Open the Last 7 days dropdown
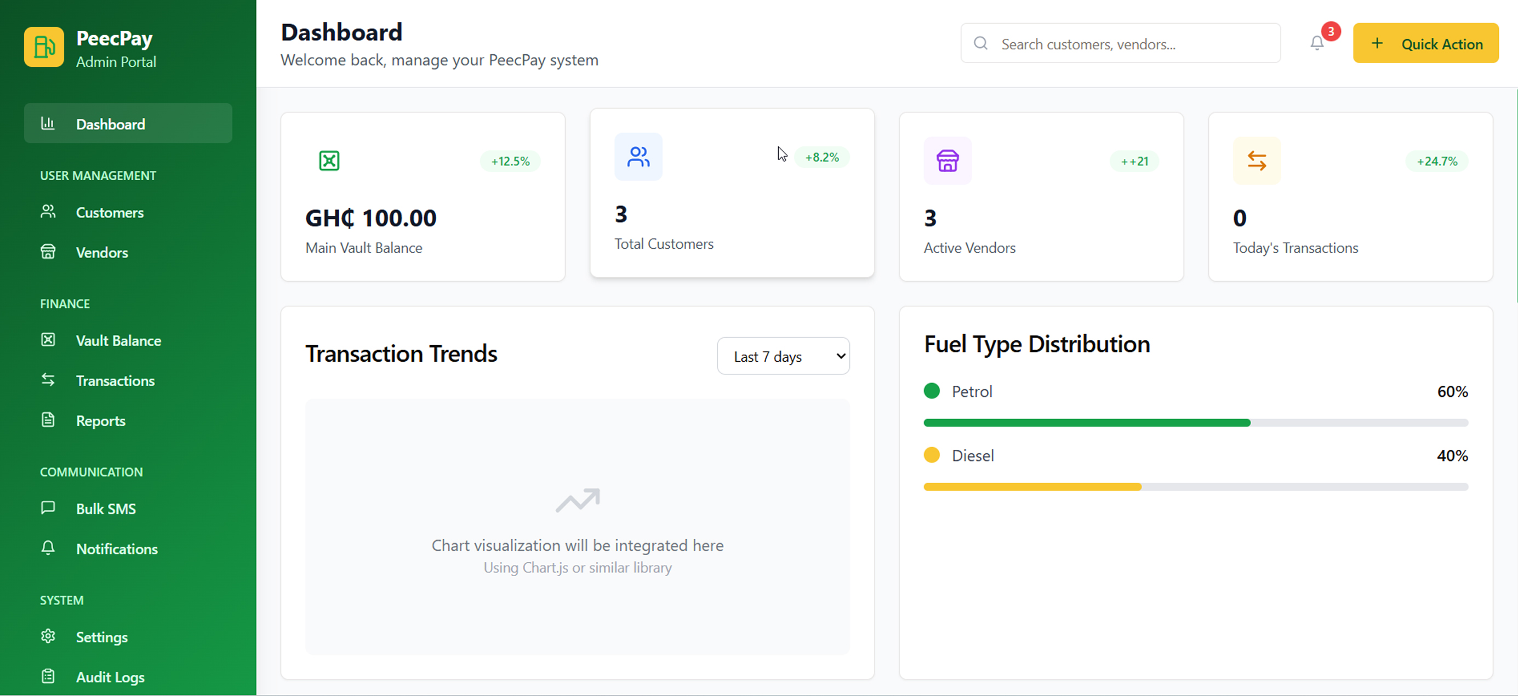The image size is (1518, 696). coord(783,356)
